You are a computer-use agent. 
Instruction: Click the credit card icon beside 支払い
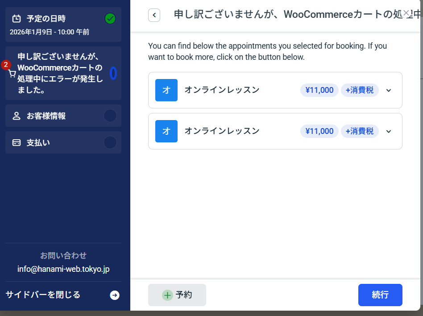click(17, 143)
